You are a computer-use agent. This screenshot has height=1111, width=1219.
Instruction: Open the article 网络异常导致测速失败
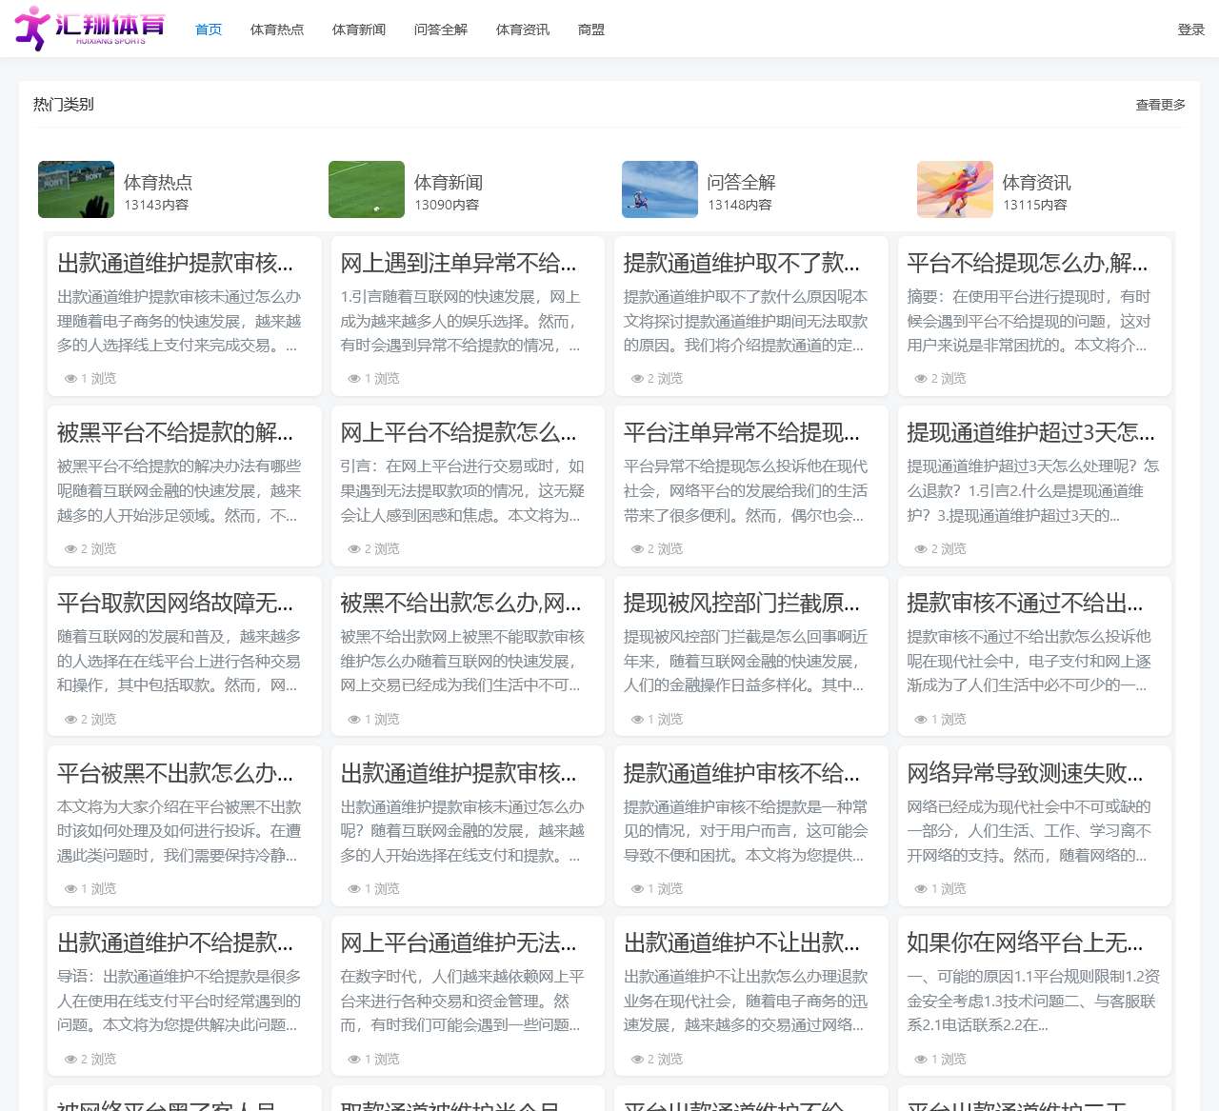coord(1034,773)
